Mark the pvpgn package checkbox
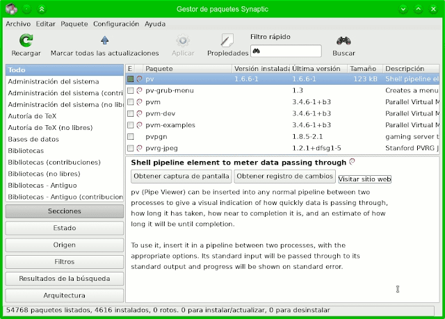This screenshot has height=319, width=445. [130, 137]
